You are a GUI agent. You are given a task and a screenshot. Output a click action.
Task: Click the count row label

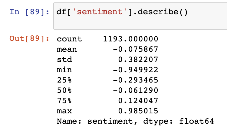[x=69, y=39]
